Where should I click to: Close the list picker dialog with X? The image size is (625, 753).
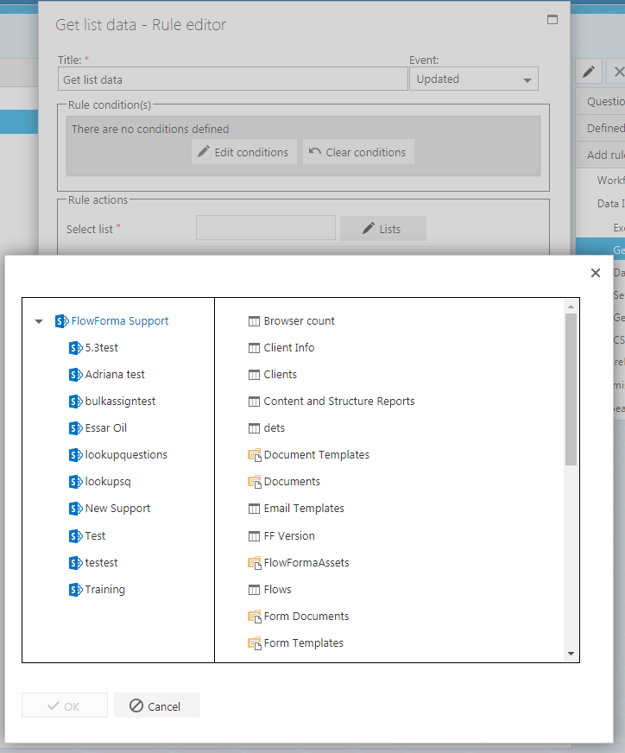coord(596,273)
